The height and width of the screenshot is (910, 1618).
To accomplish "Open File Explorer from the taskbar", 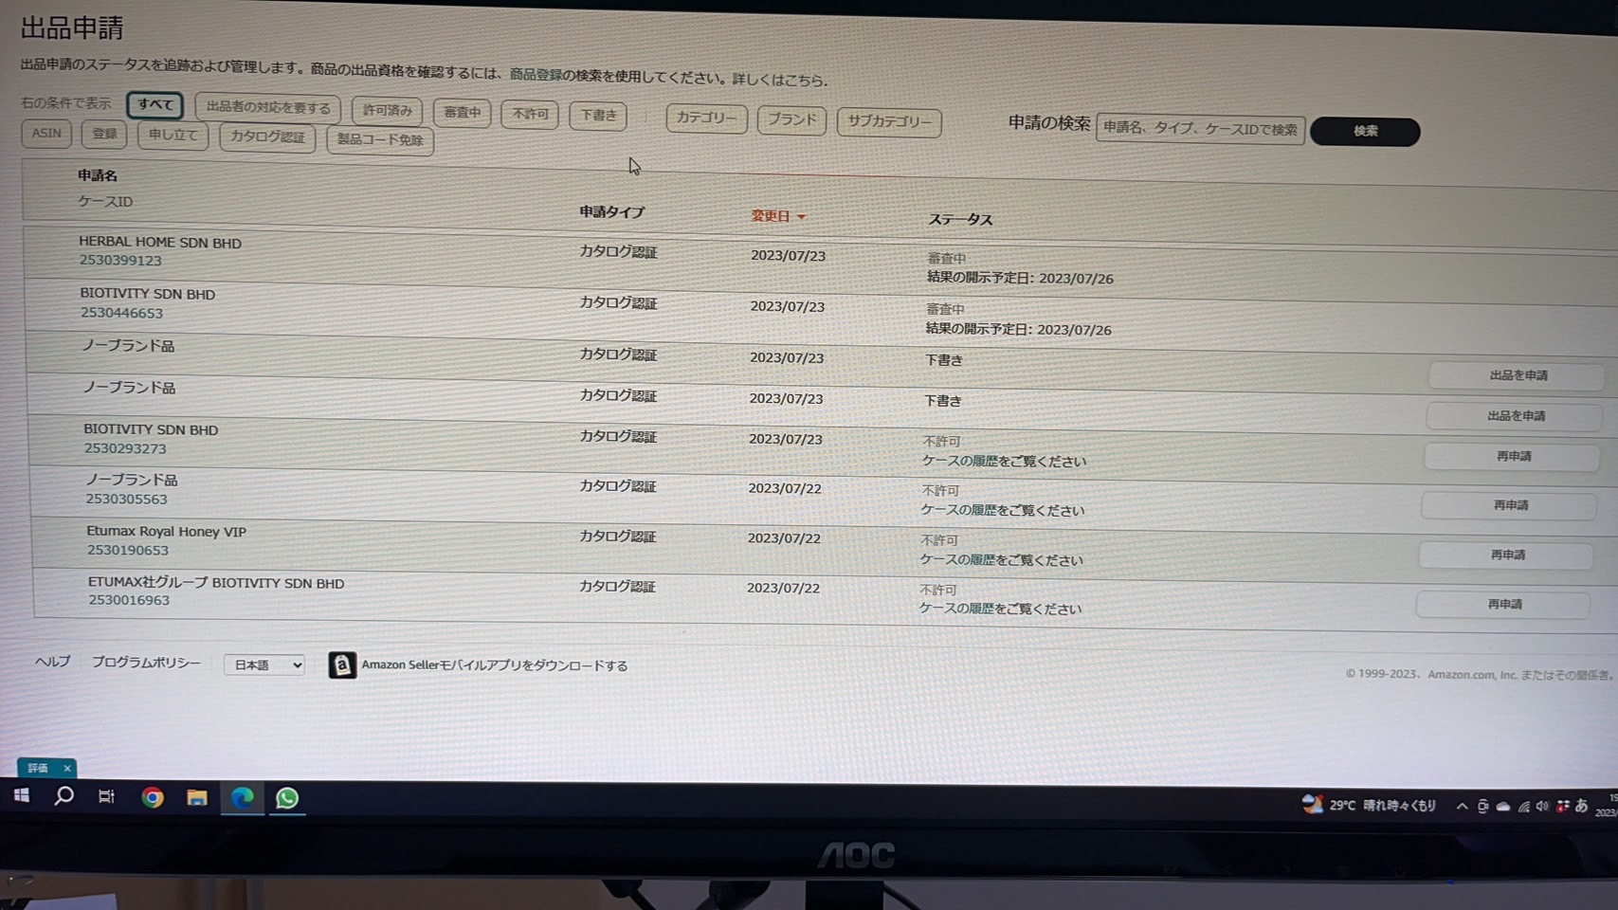I will 196,798.
